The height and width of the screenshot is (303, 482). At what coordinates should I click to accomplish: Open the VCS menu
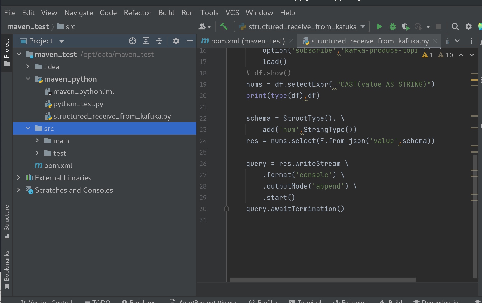tap(232, 13)
